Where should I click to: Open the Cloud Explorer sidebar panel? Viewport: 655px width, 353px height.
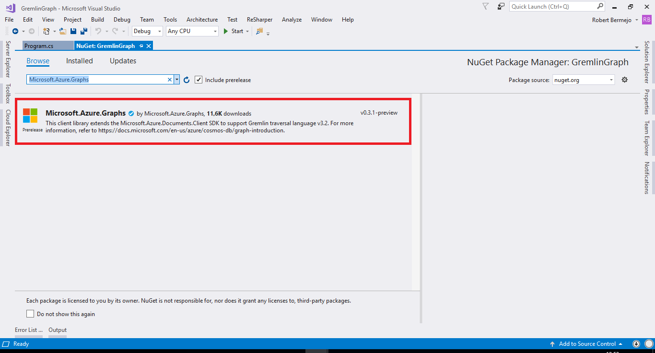tap(7, 121)
